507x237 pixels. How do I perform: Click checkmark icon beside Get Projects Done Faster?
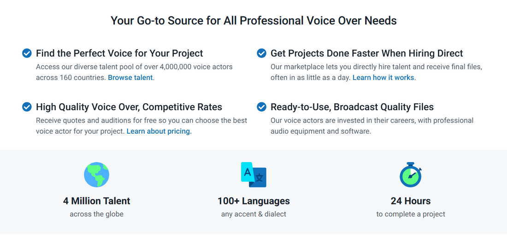(x=262, y=53)
